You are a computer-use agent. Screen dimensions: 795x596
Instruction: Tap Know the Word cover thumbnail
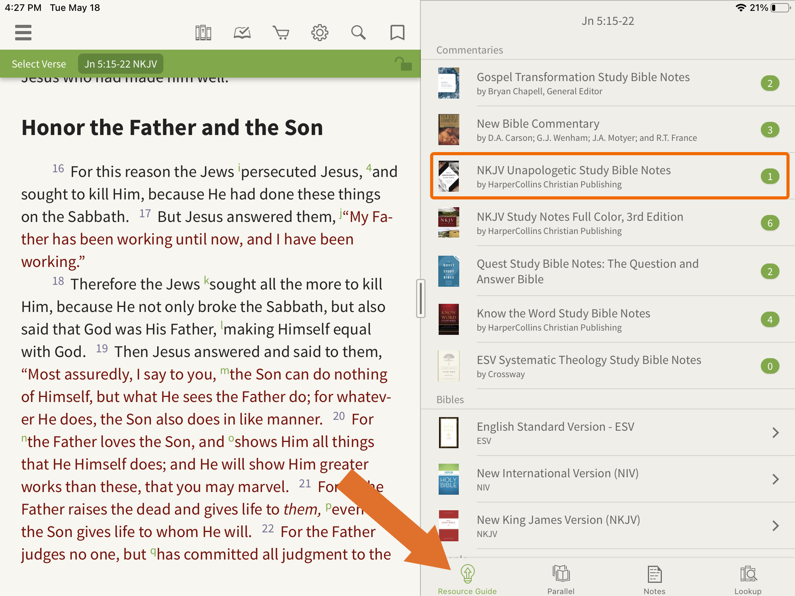(x=448, y=319)
